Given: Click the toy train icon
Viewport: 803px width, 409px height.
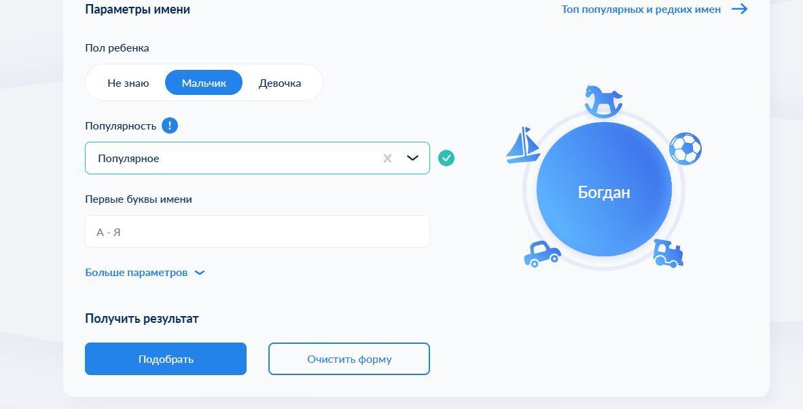Looking at the screenshot, I should [668, 254].
